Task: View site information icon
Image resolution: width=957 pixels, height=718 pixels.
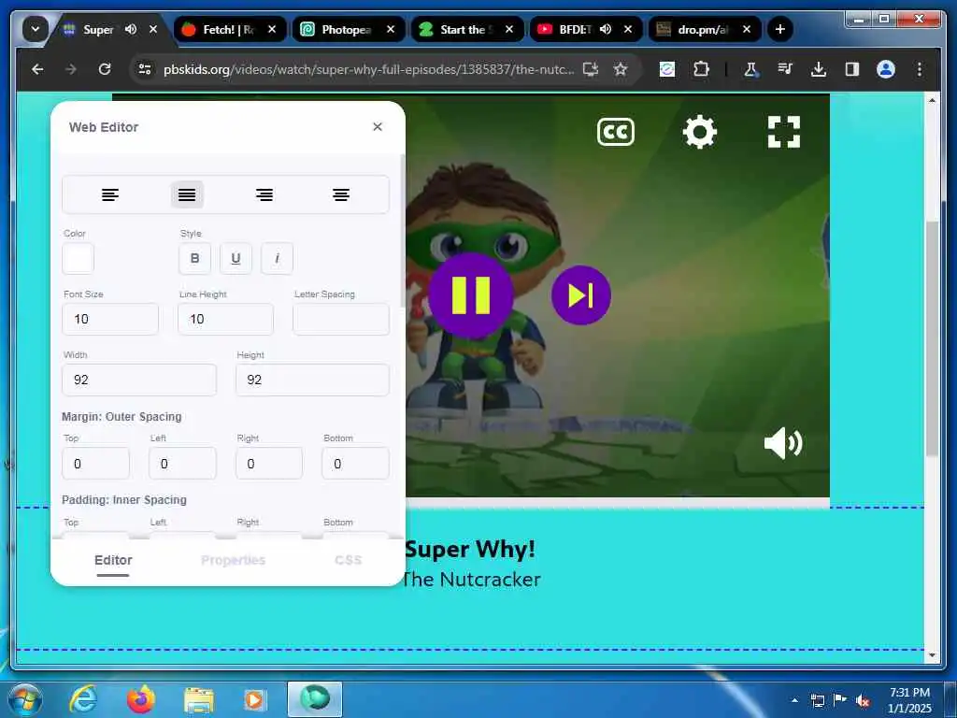Action: click(145, 69)
